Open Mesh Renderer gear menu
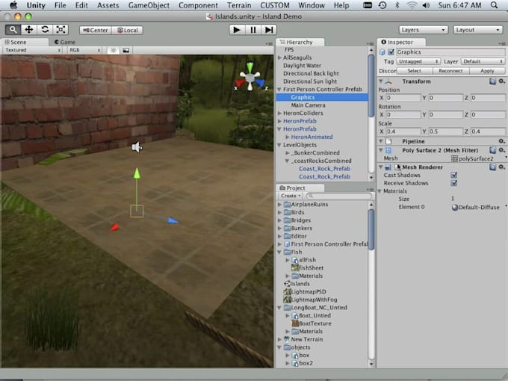The image size is (508, 381). pos(501,167)
